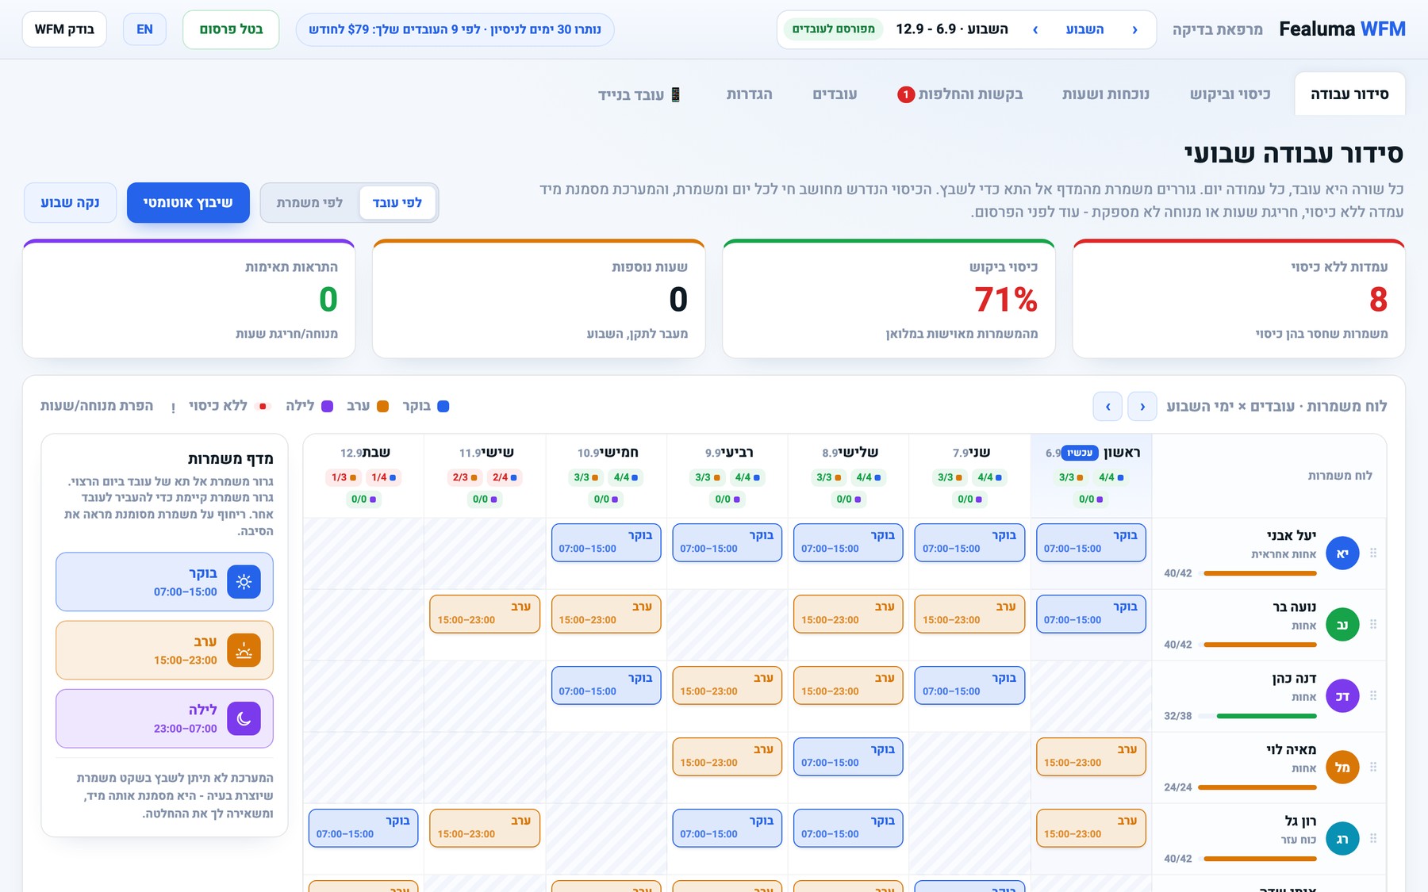Switch view to לפי משמרת
The image size is (1428, 892).
click(x=310, y=203)
